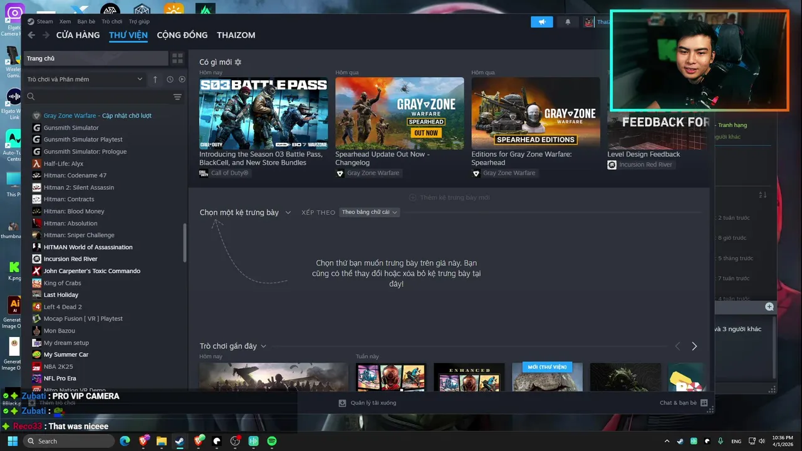Image resolution: width=802 pixels, height=451 pixels.
Task: Open Microsoft Edge from the taskbar
Action: (x=125, y=441)
